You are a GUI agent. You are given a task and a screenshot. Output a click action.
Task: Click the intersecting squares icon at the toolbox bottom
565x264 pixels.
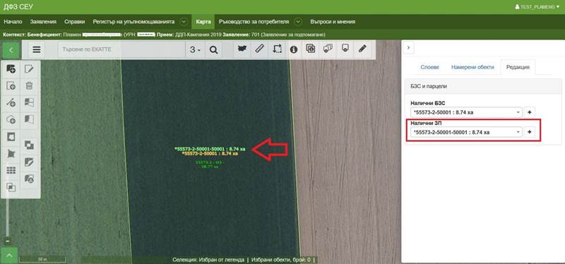coord(11,187)
